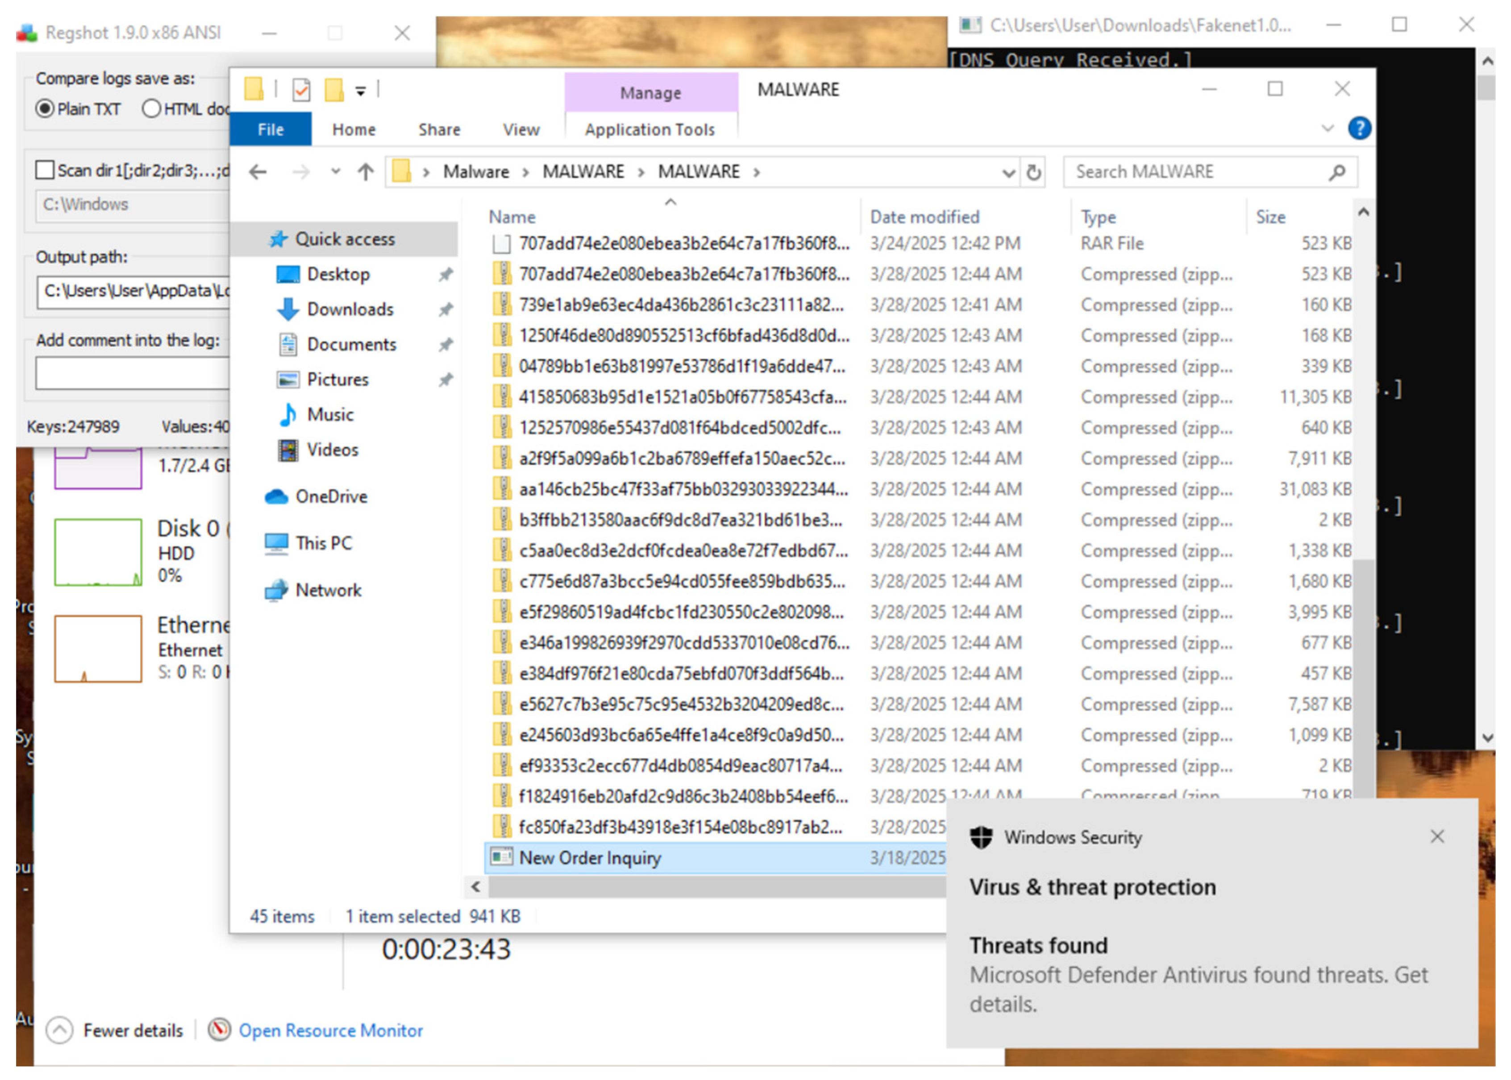The height and width of the screenshot is (1080, 1511).
Task: Open Downloads in the navigation pane
Action: coord(350,309)
